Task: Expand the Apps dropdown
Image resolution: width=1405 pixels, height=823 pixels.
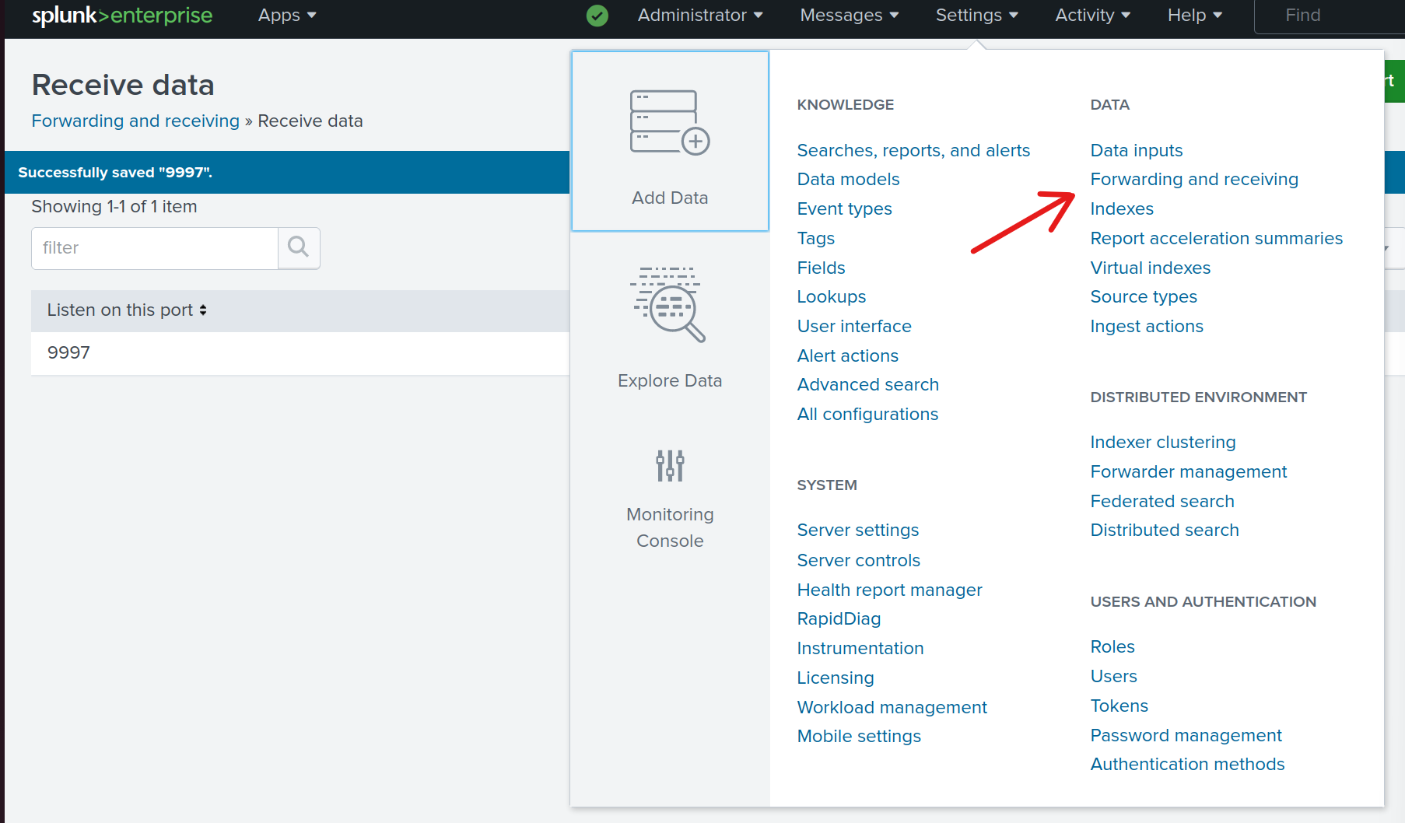Action: pos(286,16)
